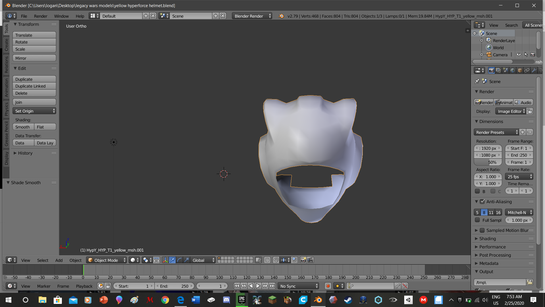Click the resolution percentage 50% slider

click(488, 162)
